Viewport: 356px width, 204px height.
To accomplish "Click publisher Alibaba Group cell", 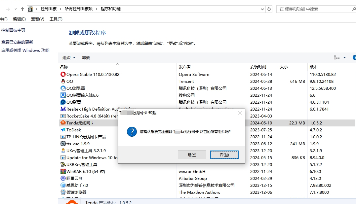I will 193,178.
